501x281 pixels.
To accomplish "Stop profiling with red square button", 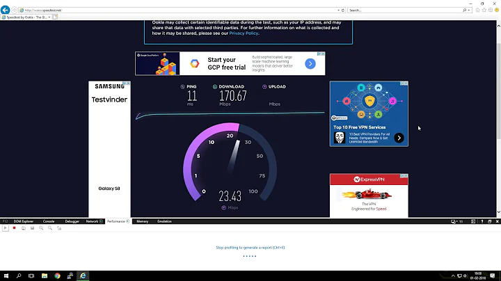I will (x=14, y=228).
